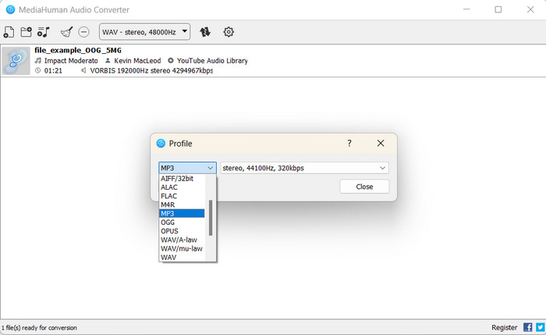Click the Add folder icon
Screen dimensions: 546x335
click(x=26, y=32)
